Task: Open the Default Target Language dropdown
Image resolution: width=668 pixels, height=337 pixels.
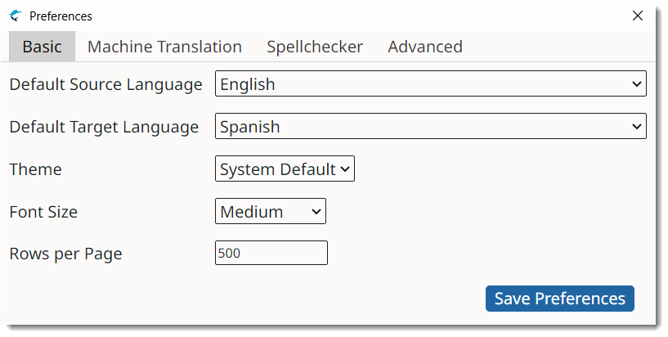Action: pyautogui.click(x=431, y=126)
